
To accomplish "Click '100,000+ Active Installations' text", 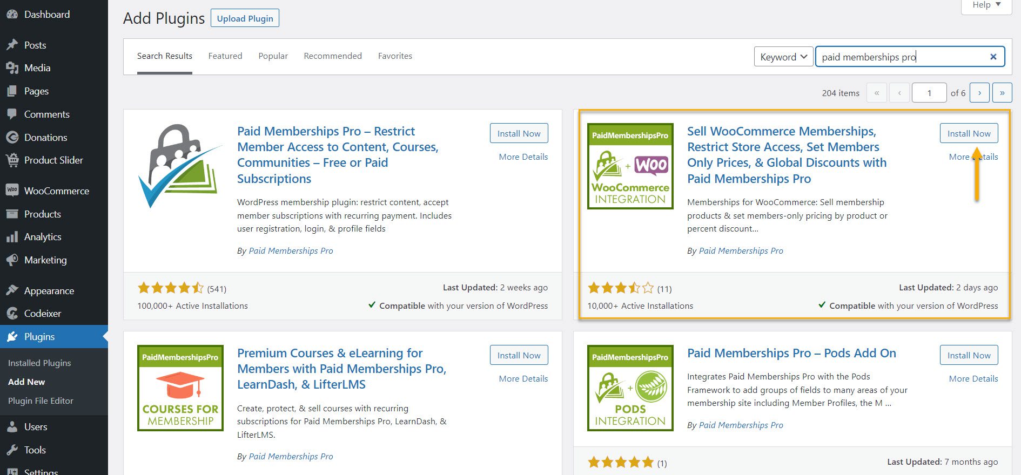I will point(192,306).
